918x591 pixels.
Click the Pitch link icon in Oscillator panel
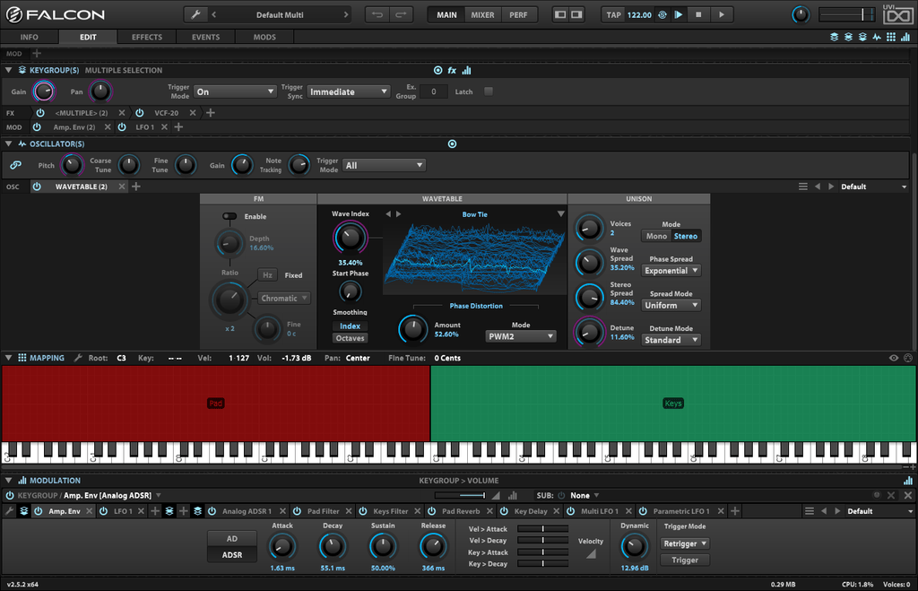15,165
